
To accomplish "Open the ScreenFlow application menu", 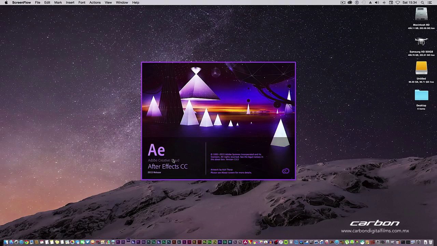I will click(x=22, y=2).
